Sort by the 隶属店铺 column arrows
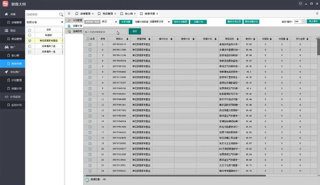This screenshot has width=320, height=185. pyautogui.click(x=149, y=39)
